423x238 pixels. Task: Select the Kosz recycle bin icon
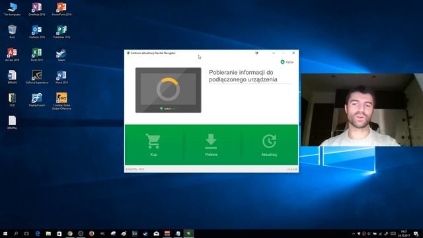click(x=12, y=32)
